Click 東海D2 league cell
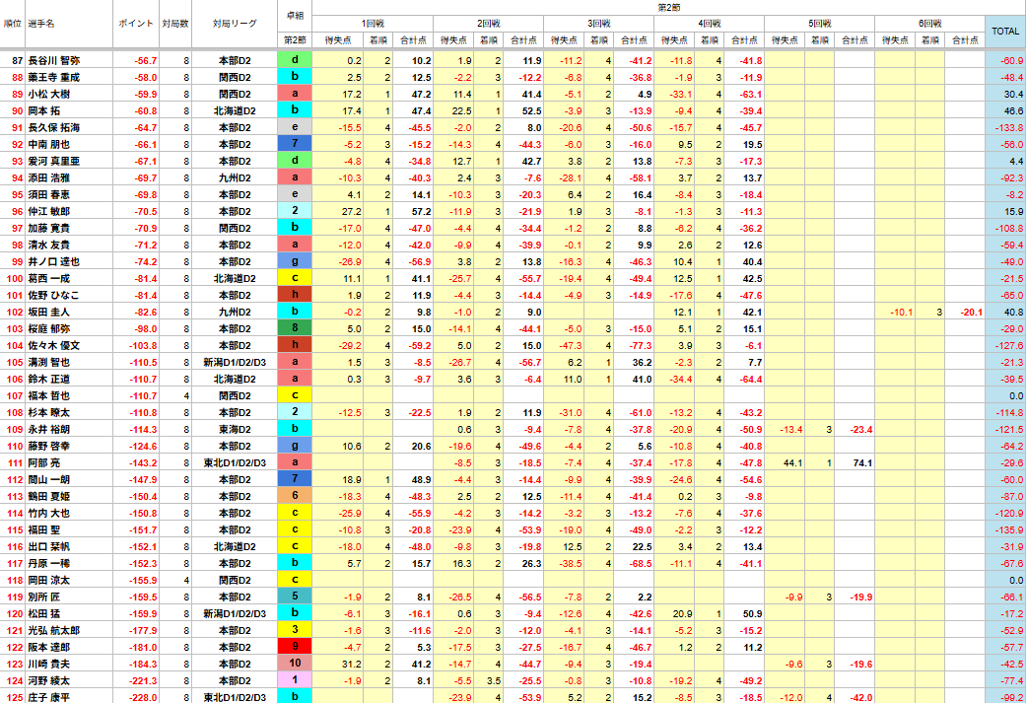The image size is (1026, 703). [x=235, y=430]
